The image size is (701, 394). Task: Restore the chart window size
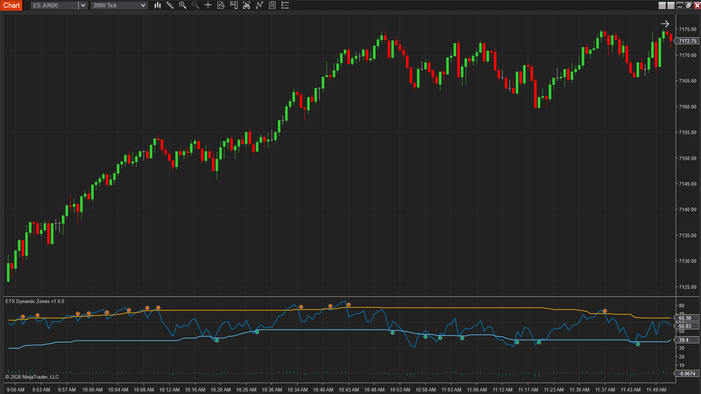pos(688,5)
